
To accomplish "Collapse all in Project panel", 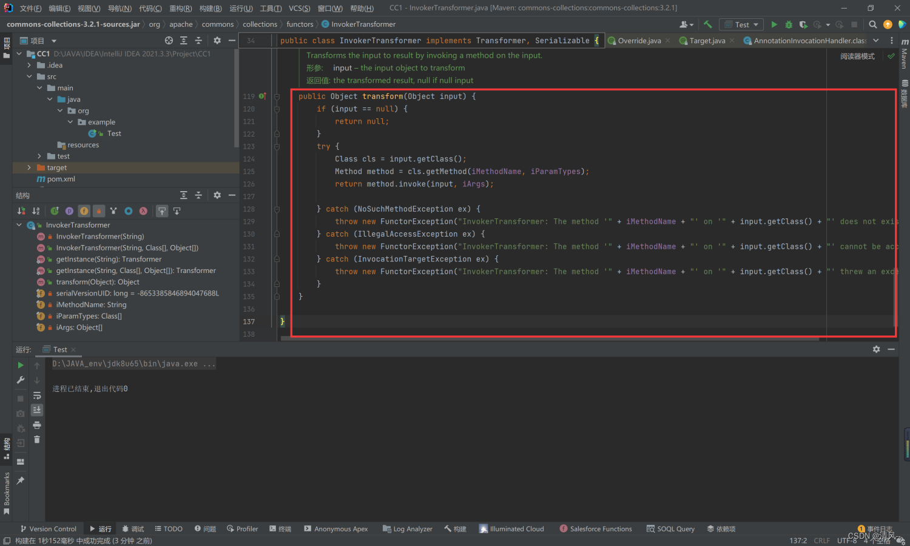I will tap(198, 41).
